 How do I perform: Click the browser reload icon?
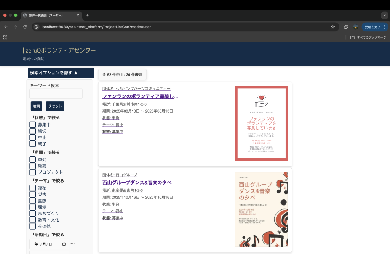pos(25,27)
